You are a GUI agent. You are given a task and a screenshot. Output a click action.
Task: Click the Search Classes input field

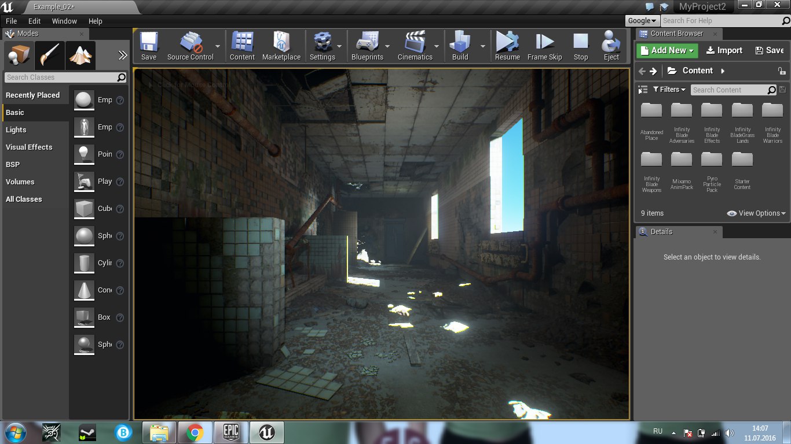tap(60, 77)
